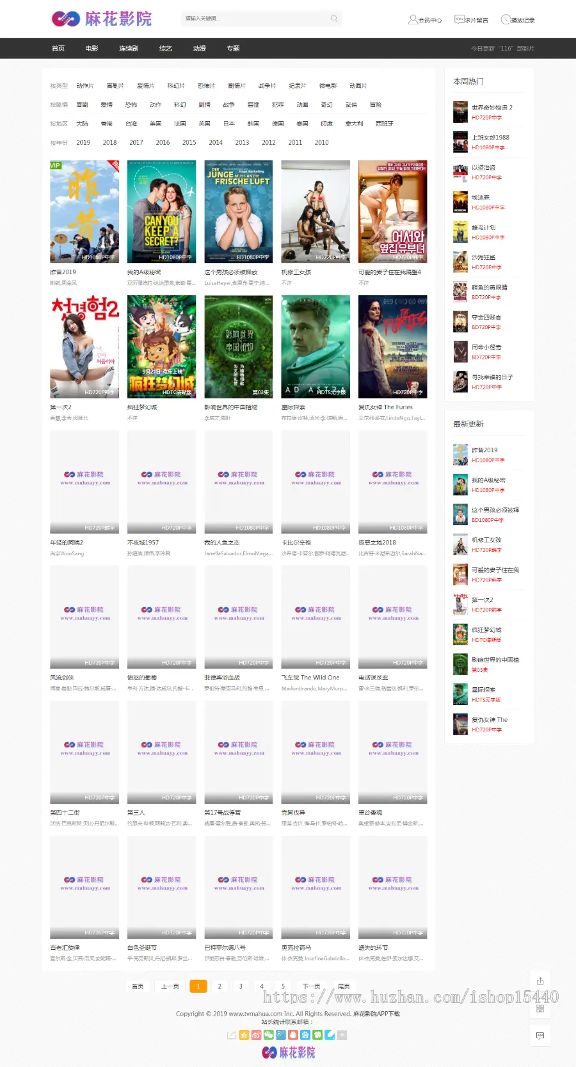Click the title 飞车党 The Wild One
This screenshot has height=1067, width=576.
[310, 678]
